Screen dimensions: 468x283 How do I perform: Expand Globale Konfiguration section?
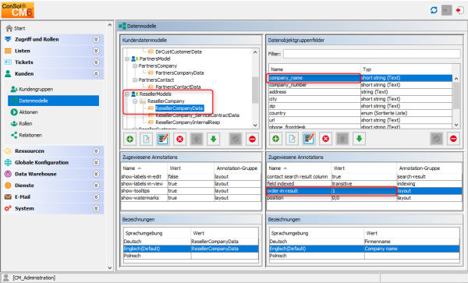tap(96, 162)
